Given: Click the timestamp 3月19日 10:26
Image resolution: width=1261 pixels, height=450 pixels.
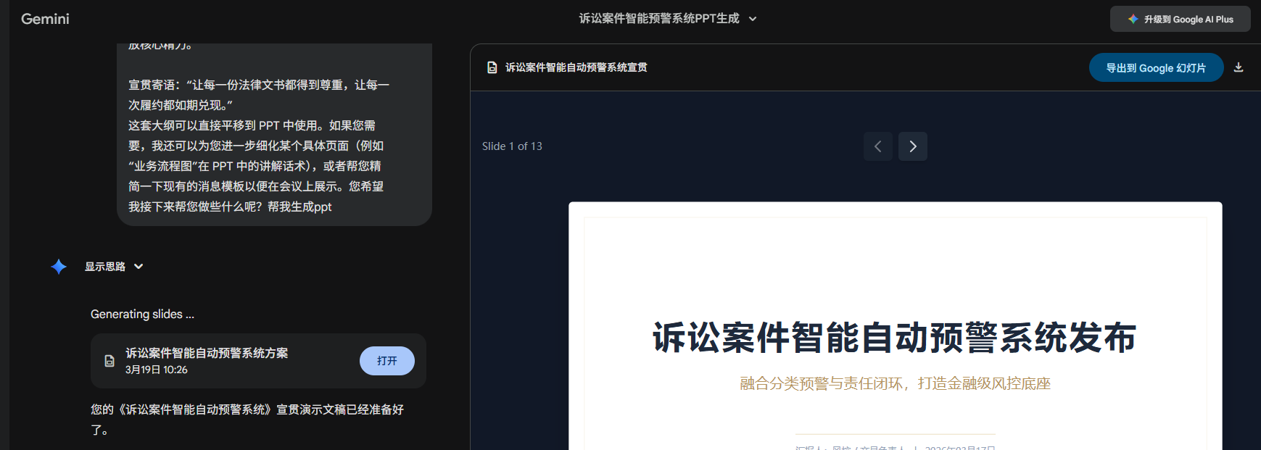Looking at the screenshot, I should pos(157,370).
